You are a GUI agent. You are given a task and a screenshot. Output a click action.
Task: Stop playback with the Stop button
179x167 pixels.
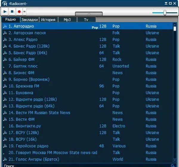12,12
